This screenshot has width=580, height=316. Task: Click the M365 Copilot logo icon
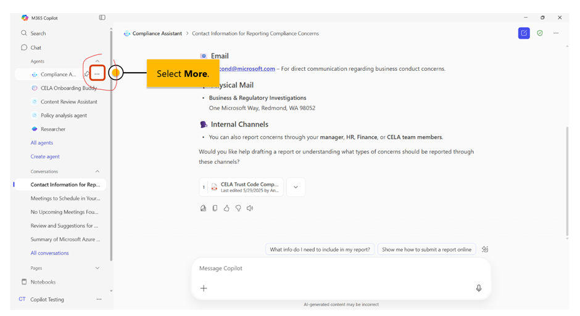[x=25, y=18]
